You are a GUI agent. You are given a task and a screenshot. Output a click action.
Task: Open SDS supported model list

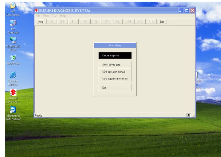115,78
